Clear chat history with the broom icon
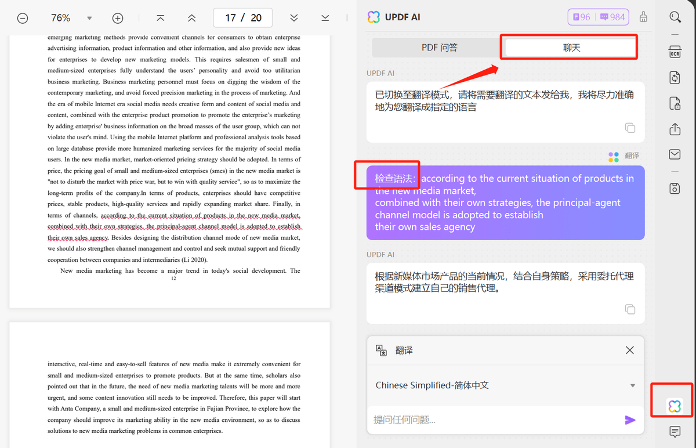This screenshot has height=448, width=696. [643, 17]
